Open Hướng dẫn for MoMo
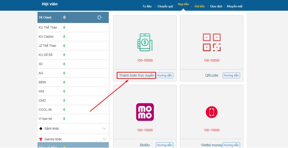This screenshot has width=288, height=148. click(x=165, y=145)
